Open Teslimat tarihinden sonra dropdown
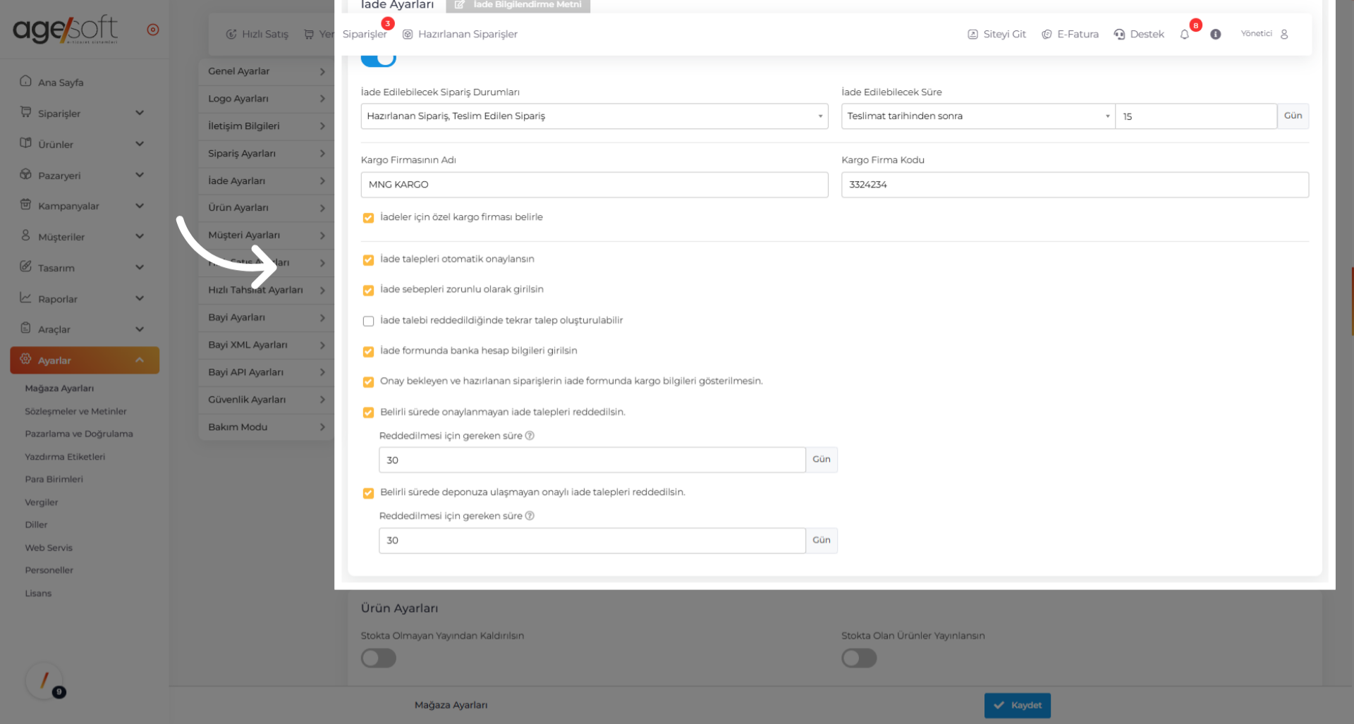The image size is (1354, 724). click(x=977, y=116)
